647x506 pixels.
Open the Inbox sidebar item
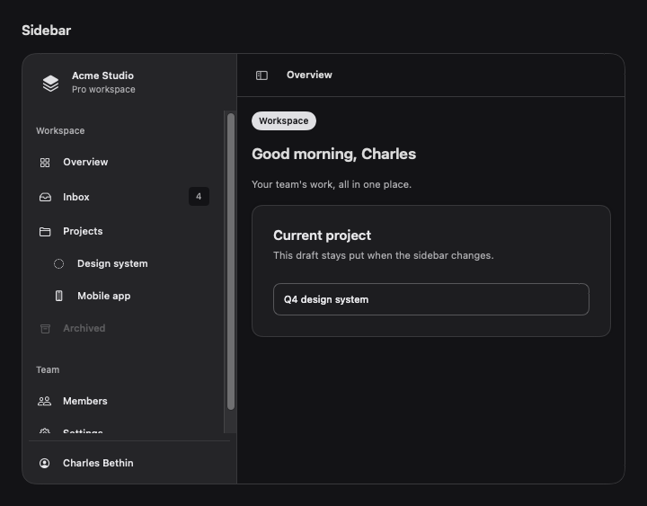123,197
